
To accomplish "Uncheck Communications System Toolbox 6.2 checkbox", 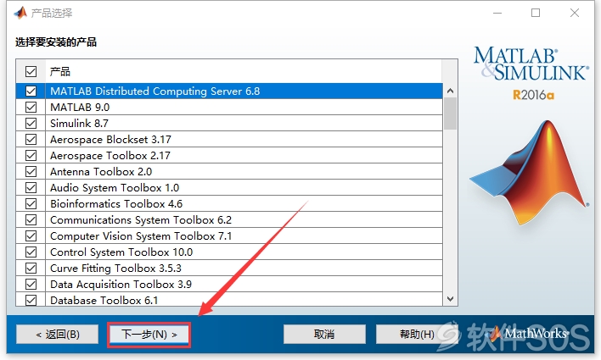I will pos(31,219).
